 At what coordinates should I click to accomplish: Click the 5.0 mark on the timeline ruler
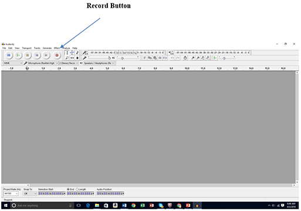tap(107, 69)
